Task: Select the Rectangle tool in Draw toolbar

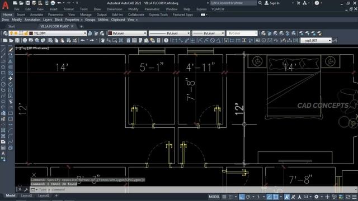Action: [x=3, y=73]
